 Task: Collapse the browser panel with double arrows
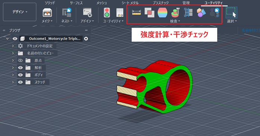point(4,30)
